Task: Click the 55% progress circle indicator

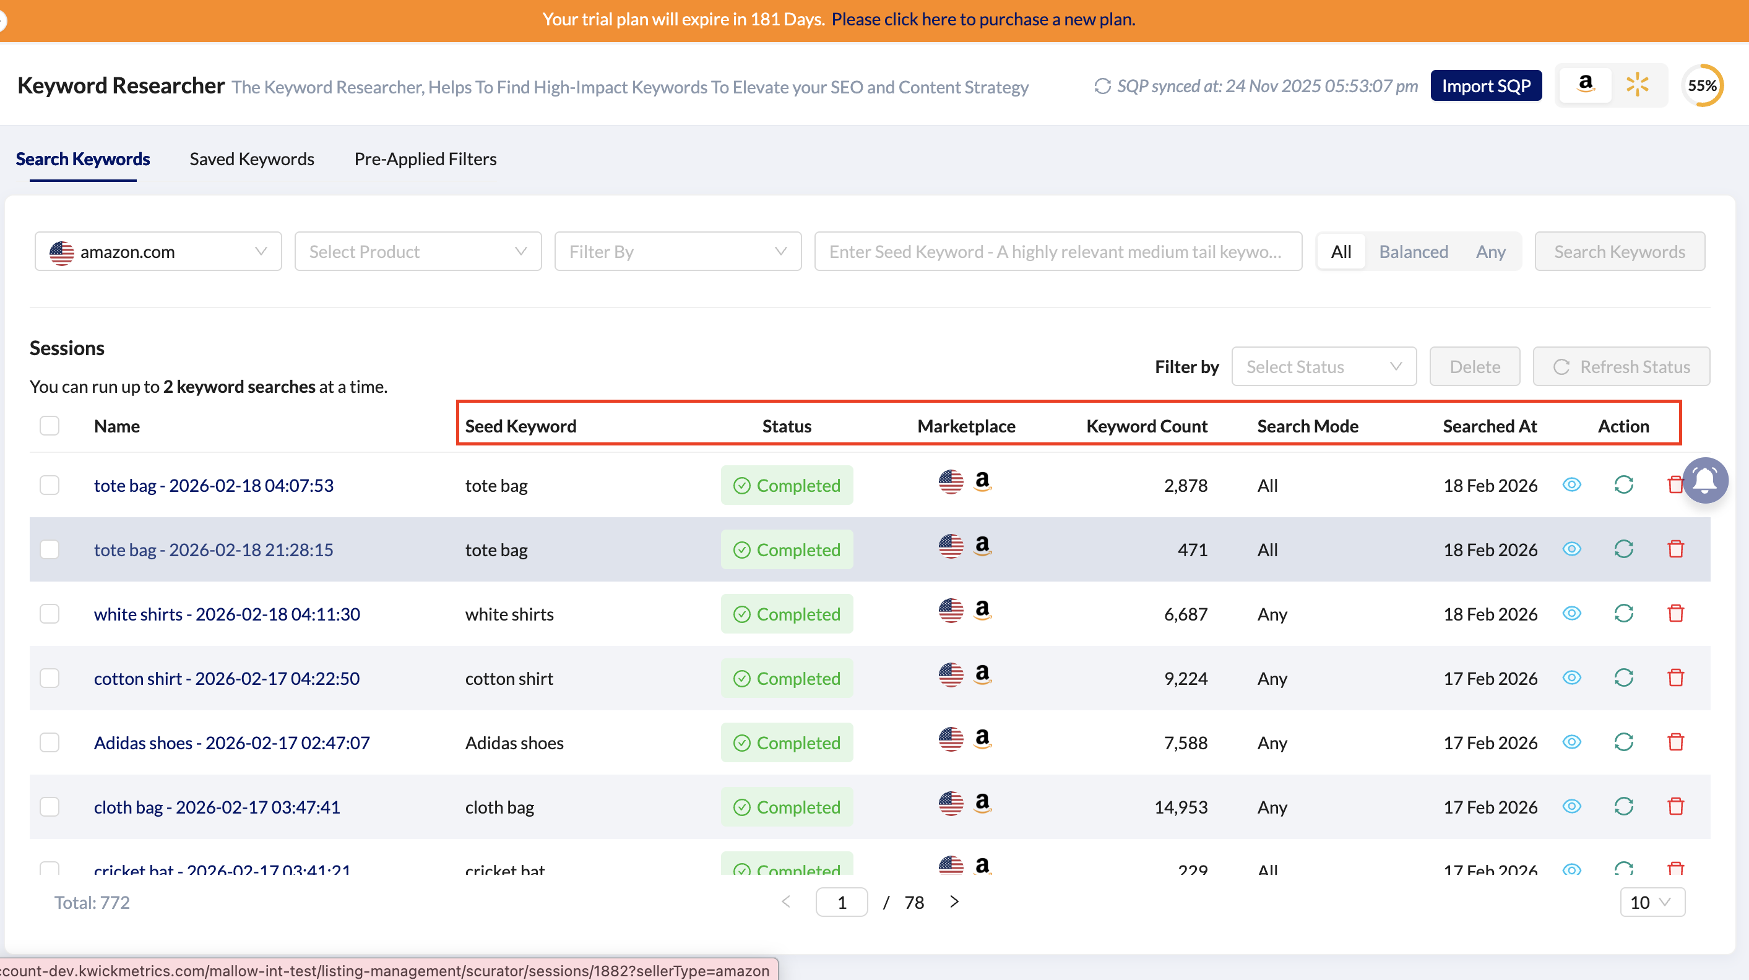Action: click(x=1701, y=85)
